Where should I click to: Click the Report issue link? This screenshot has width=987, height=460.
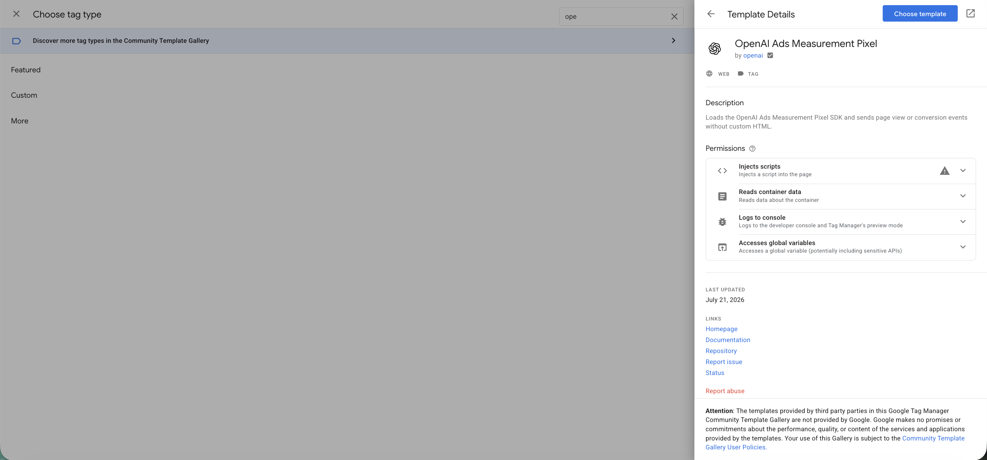coord(724,362)
